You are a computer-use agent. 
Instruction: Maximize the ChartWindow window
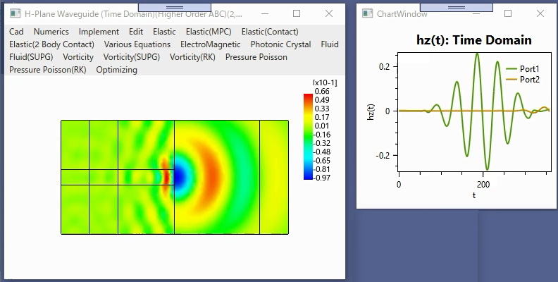508,13
